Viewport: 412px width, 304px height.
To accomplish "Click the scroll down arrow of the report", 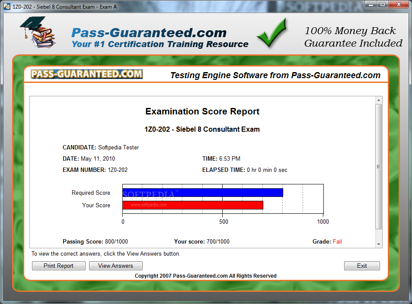I will point(379,244).
